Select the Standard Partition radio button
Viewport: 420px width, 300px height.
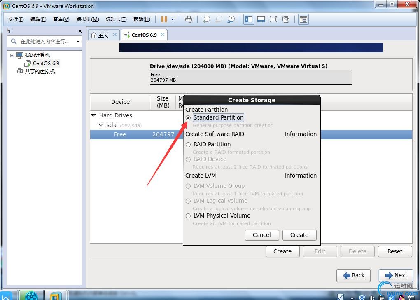tap(188, 118)
